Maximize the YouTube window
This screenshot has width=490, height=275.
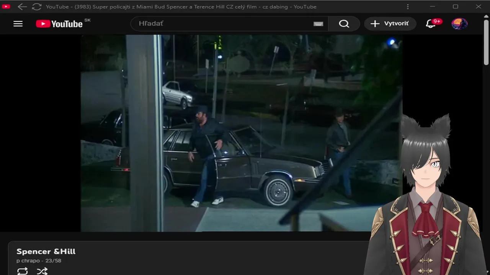[x=456, y=6]
